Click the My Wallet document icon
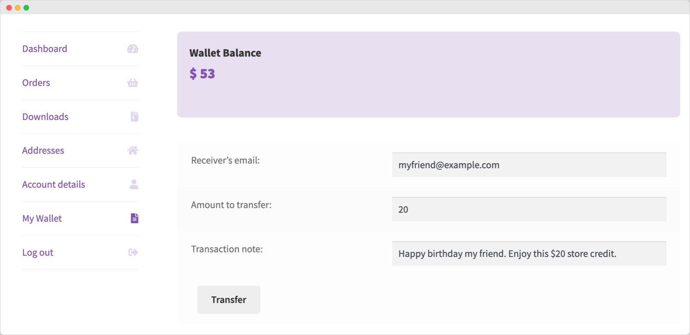Screen dimensions: 690x335 coord(134,218)
